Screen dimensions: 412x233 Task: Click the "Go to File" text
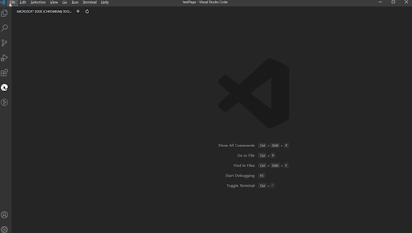[246, 156]
